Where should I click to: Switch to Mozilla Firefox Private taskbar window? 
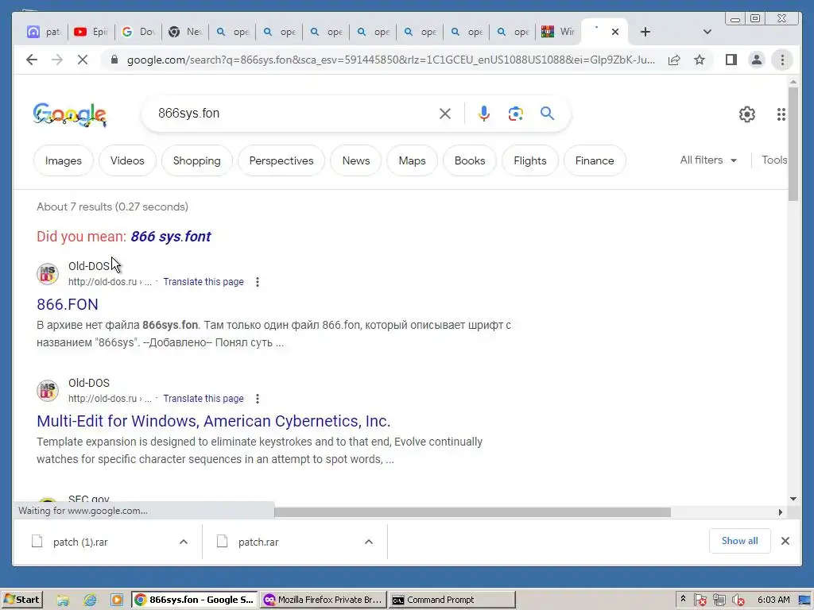[324, 600]
